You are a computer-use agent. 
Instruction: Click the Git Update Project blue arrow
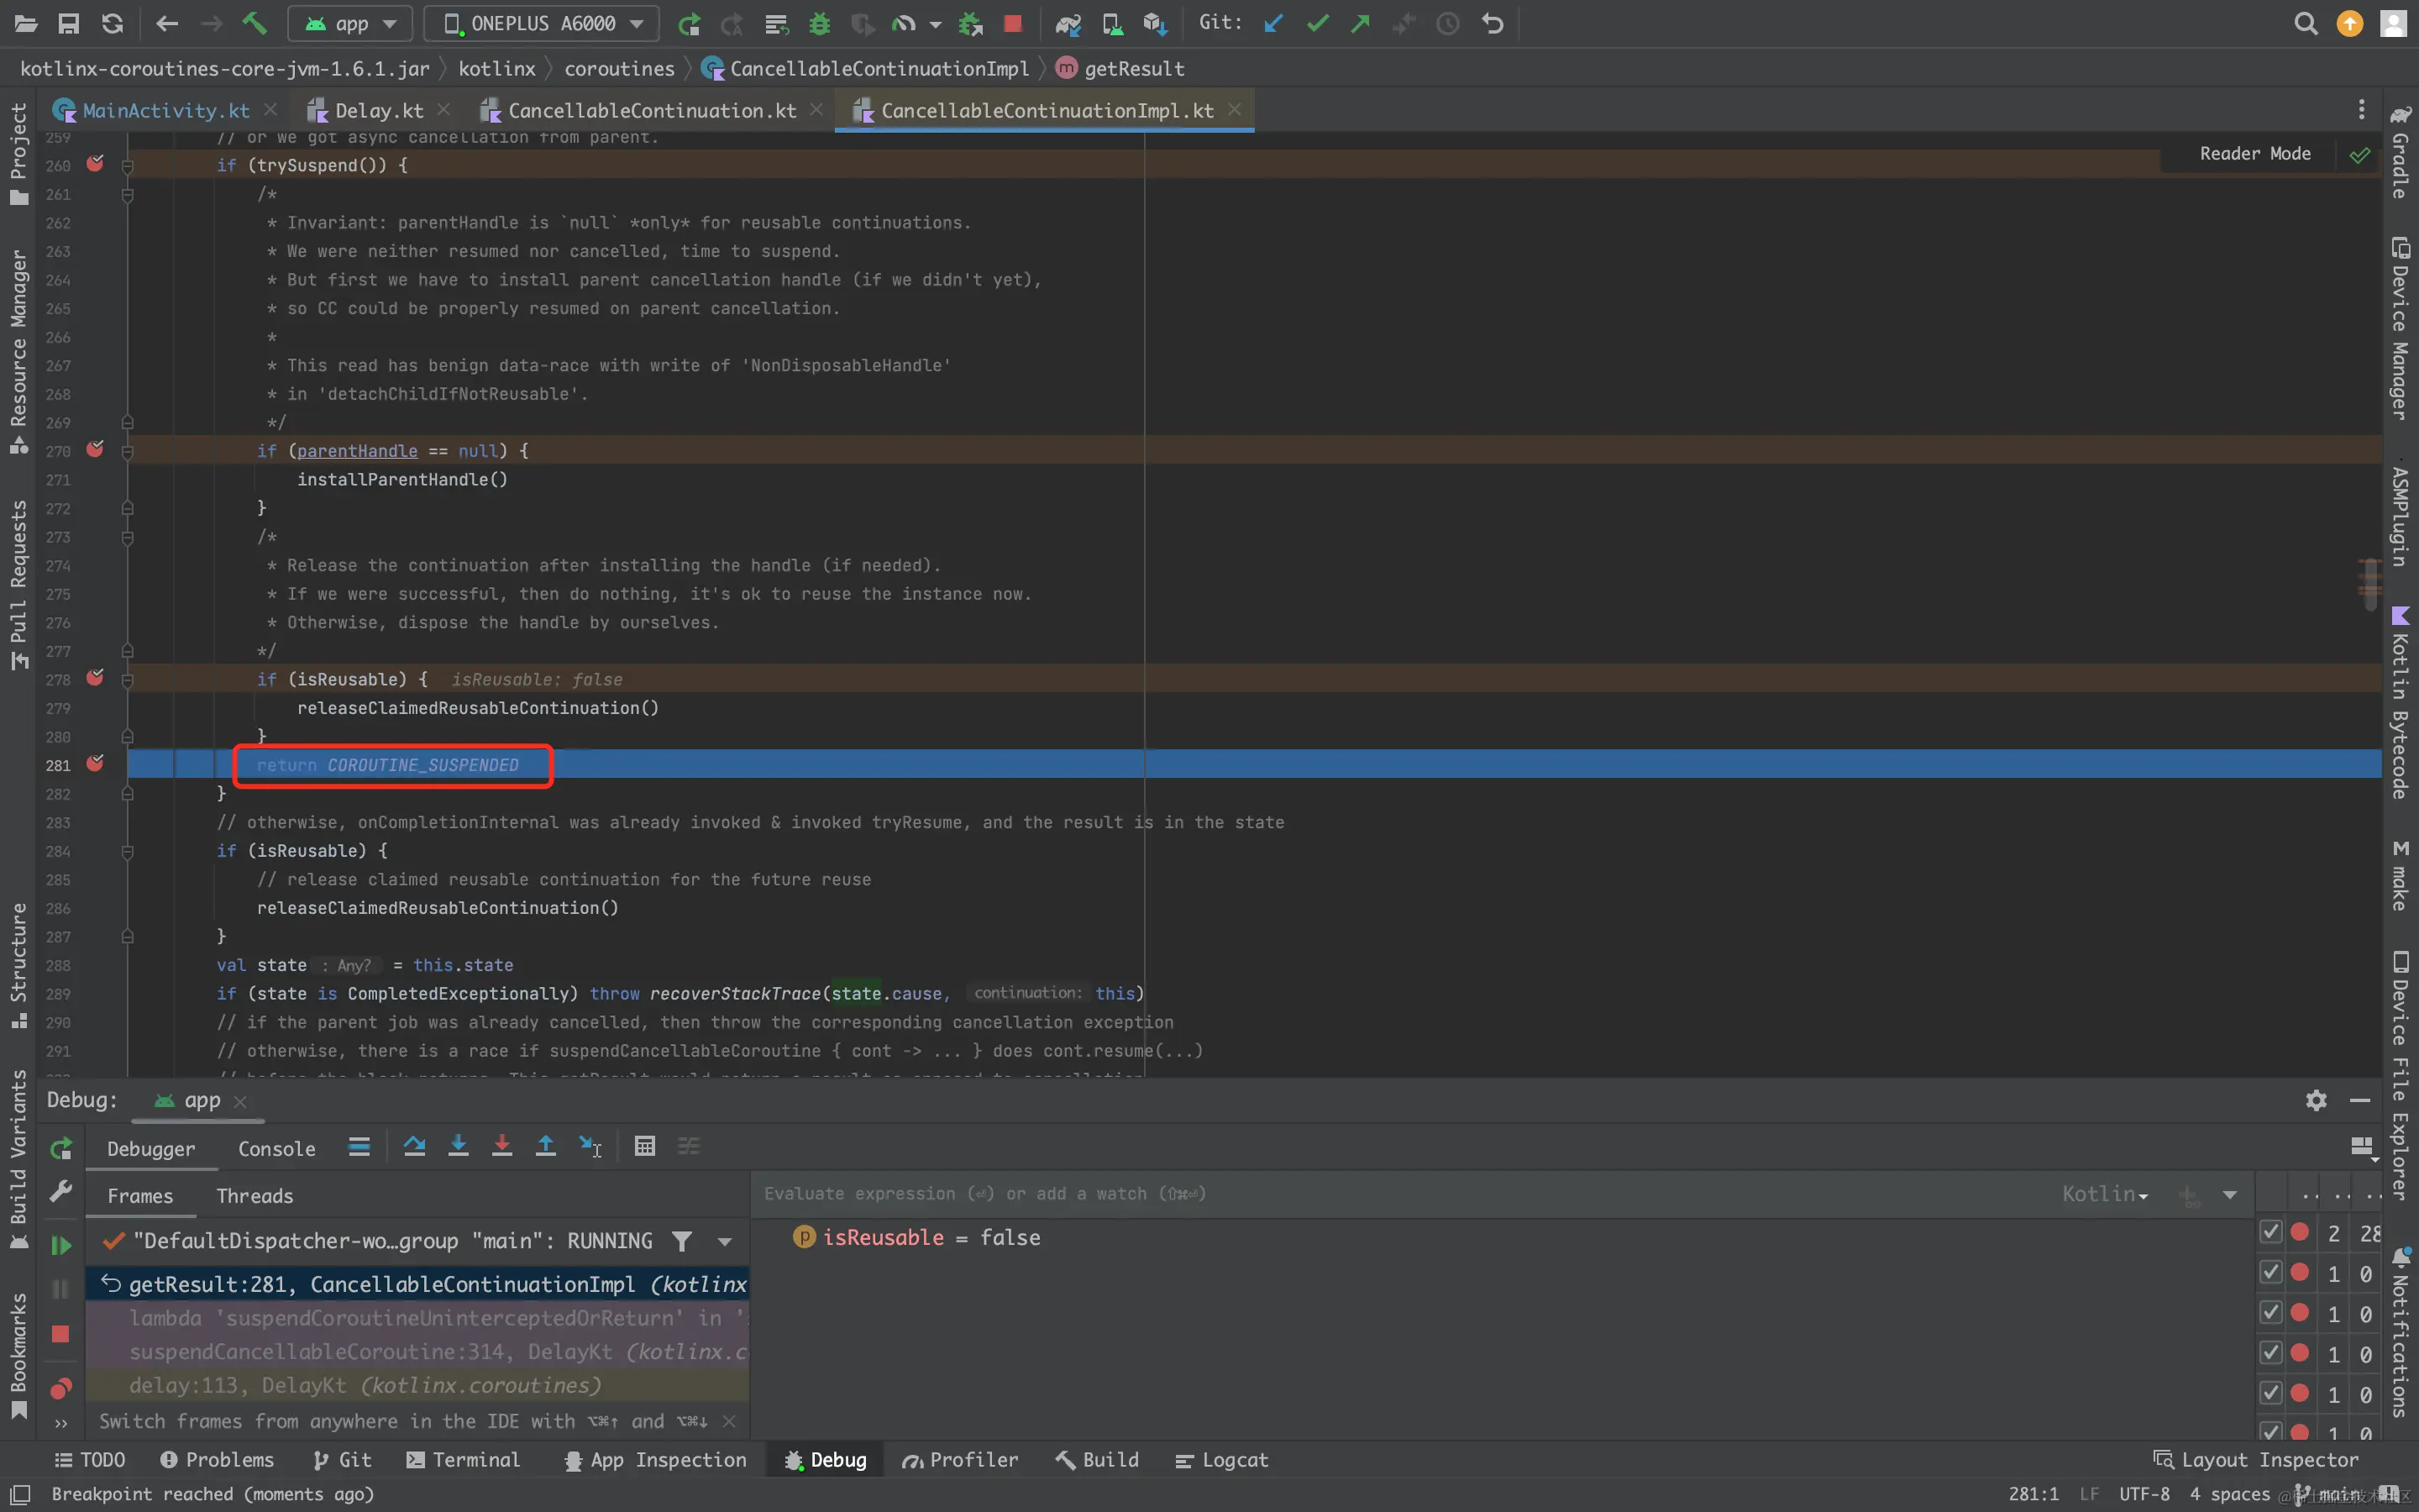(1273, 23)
